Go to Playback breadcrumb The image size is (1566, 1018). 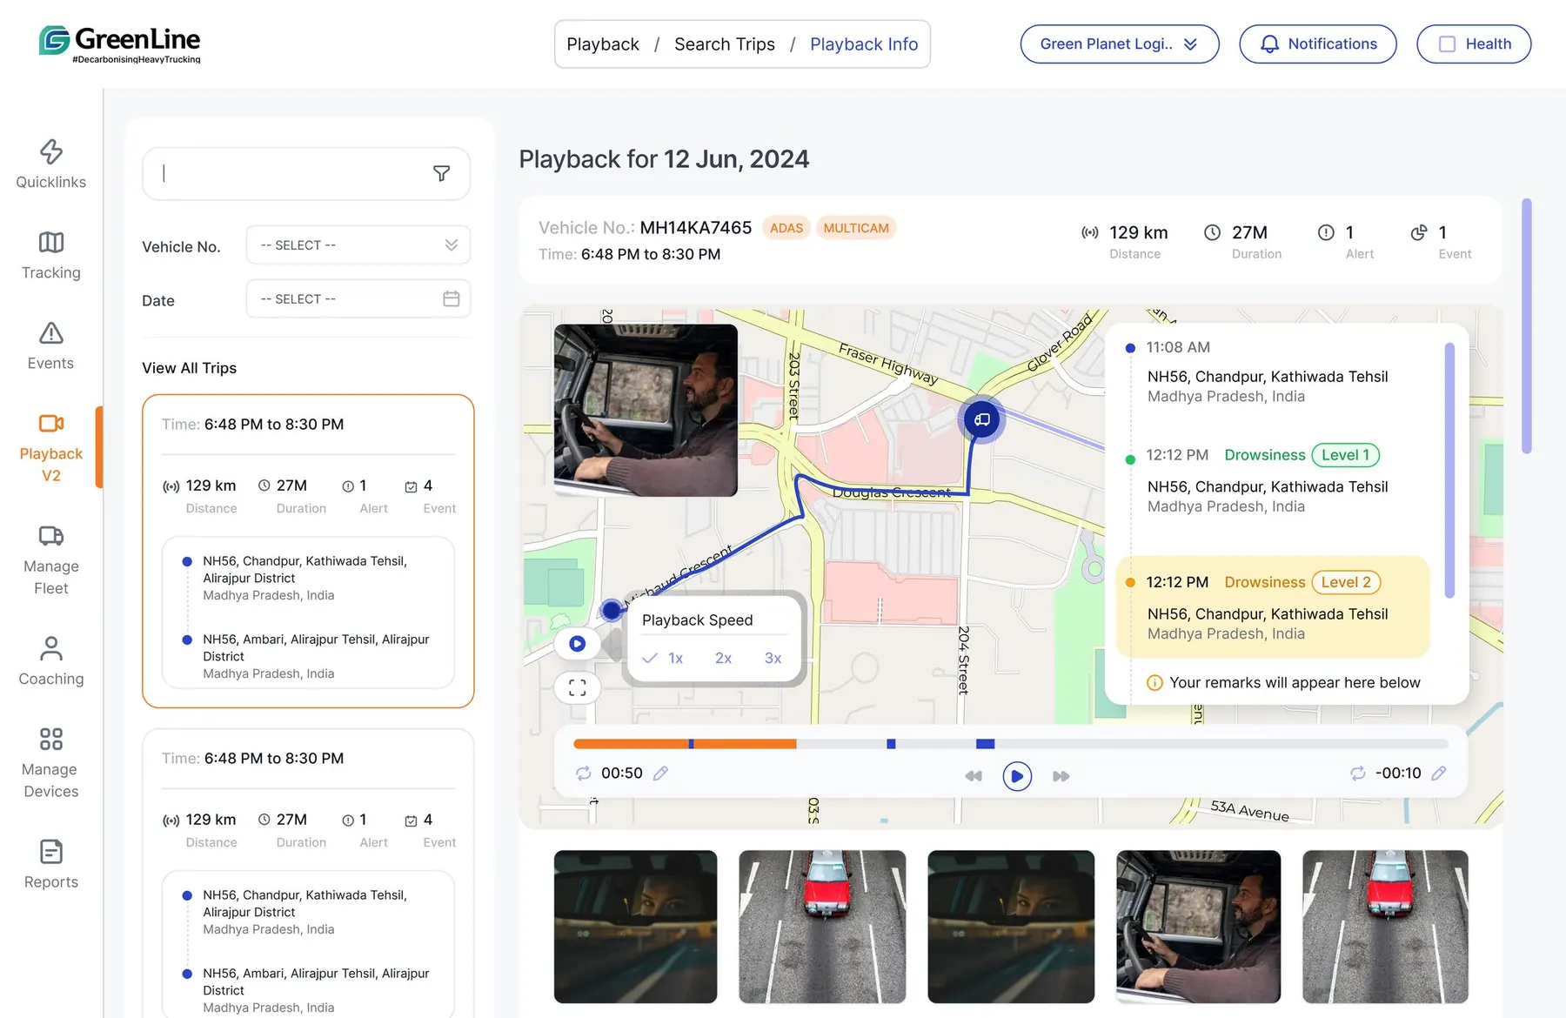[x=603, y=44]
